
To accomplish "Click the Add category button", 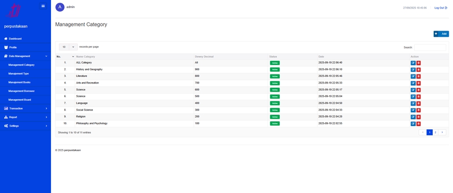I will click(441, 34).
